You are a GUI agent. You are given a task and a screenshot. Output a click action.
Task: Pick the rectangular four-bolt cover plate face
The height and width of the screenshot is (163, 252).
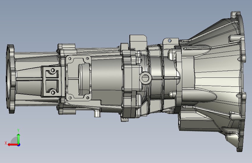coord(78,78)
